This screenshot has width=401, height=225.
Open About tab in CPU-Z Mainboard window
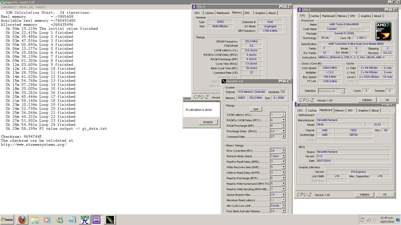tap(375, 110)
